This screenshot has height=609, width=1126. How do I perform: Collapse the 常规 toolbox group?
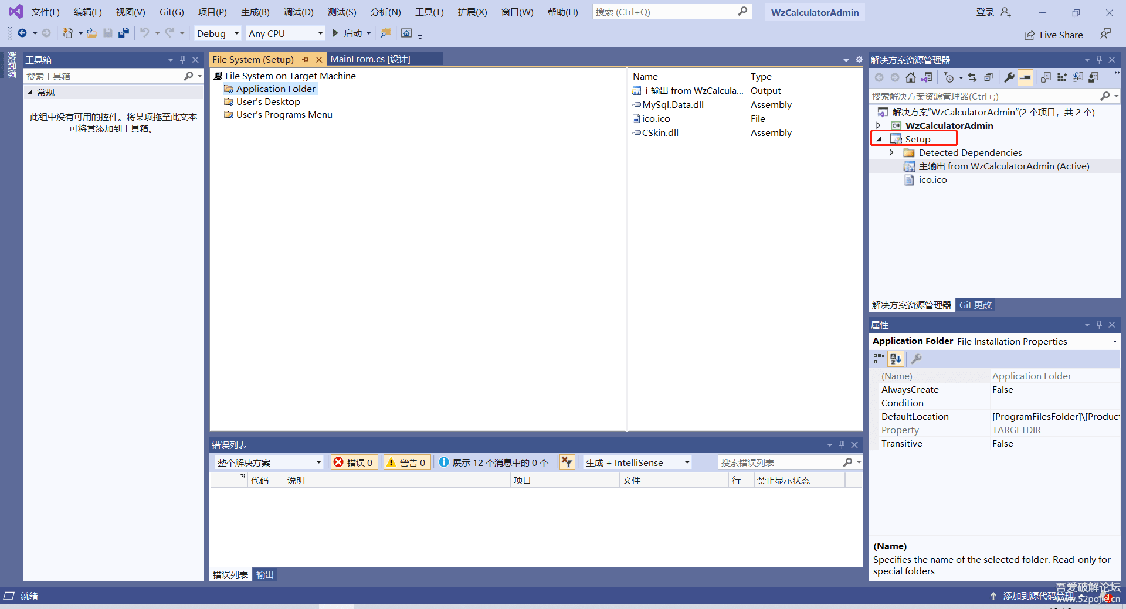tap(30, 92)
